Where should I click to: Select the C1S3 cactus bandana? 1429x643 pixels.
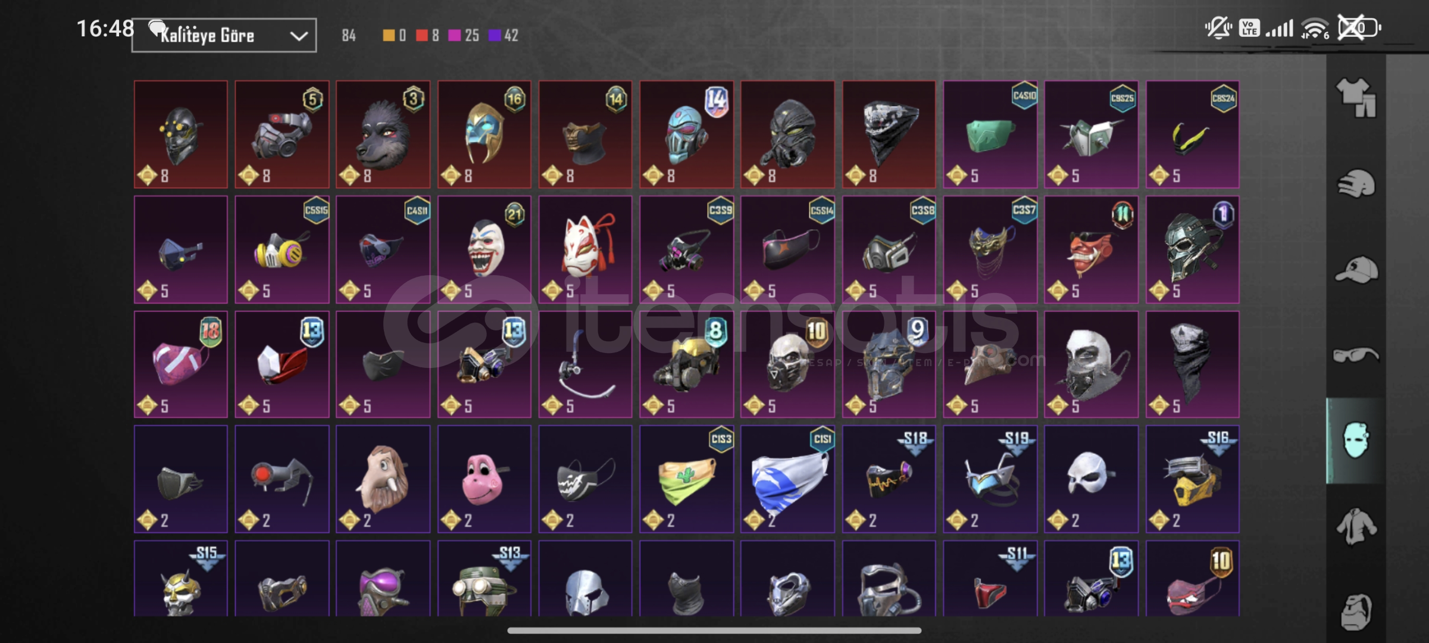click(687, 479)
